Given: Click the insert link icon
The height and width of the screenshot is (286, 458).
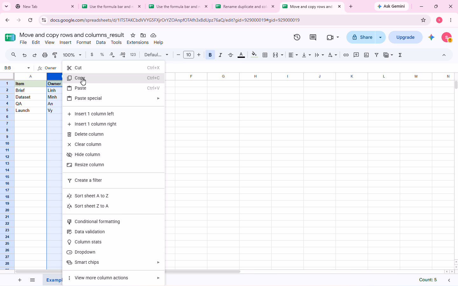Looking at the screenshot, I should (346, 55).
